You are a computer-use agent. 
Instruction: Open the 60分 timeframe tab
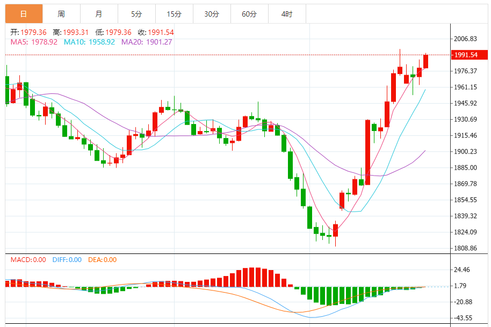[x=249, y=14]
